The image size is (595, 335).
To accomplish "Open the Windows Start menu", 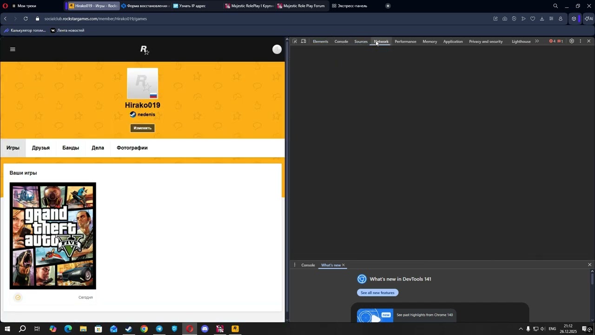I will pyautogui.click(x=7, y=329).
